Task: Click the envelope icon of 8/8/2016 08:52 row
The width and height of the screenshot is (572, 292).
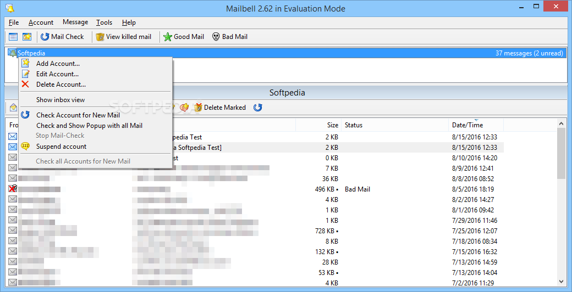Action: pyautogui.click(x=13, y=178)
